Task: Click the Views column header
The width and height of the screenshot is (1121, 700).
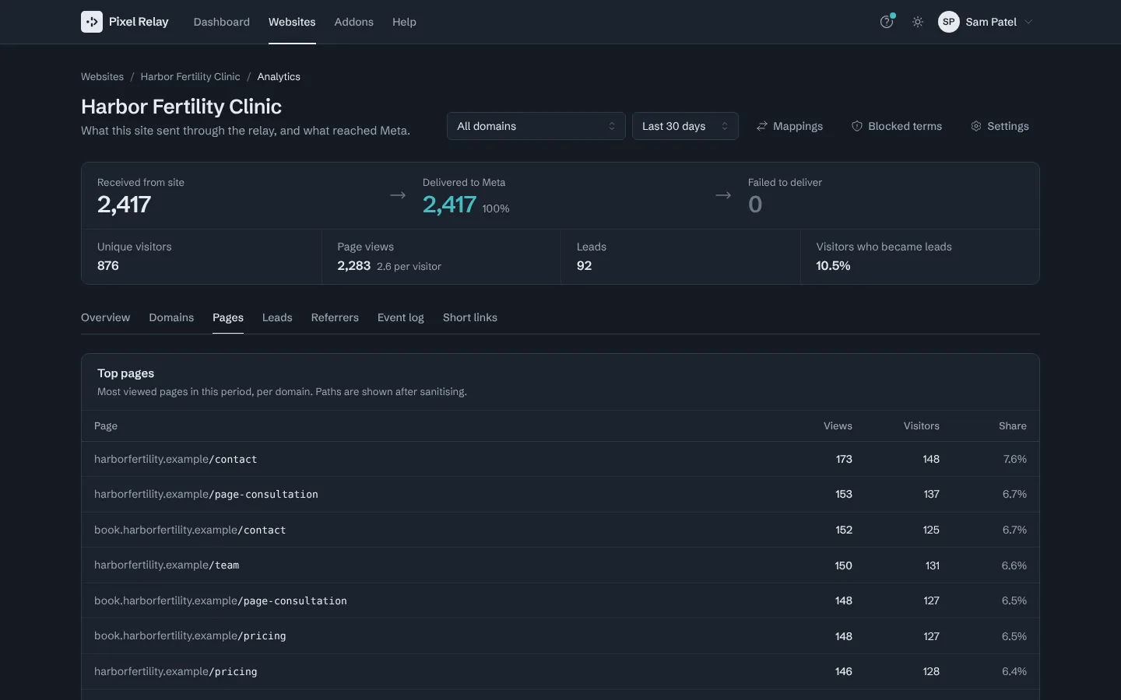Action: pos(838,425)
